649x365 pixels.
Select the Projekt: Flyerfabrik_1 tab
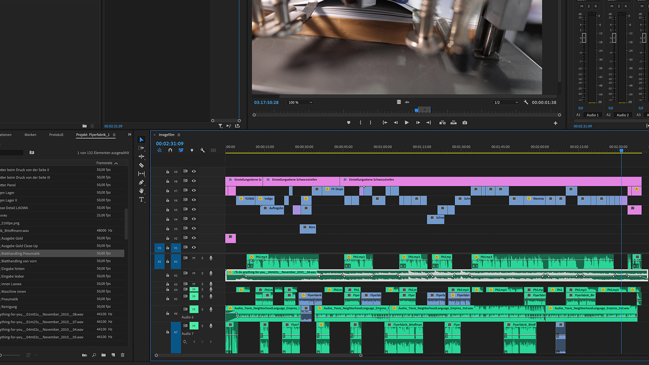tap(93, 135)
